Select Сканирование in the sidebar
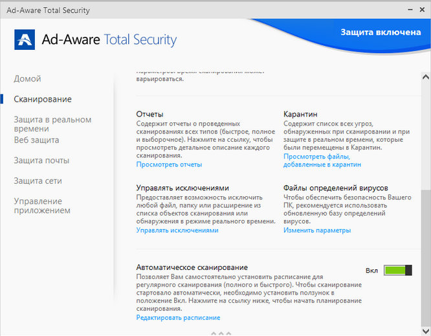The height and width of the screenshot is (336, 431). click(x=43, y=99)
